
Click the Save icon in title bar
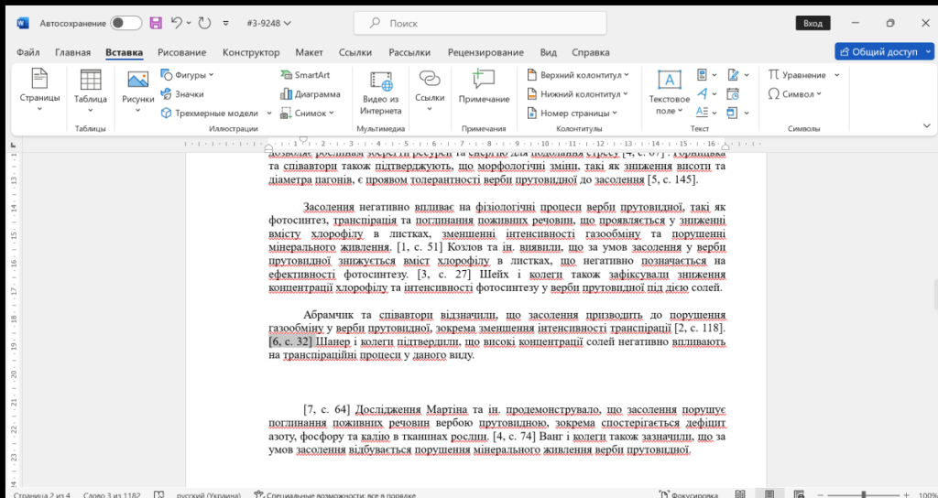[156, 22]
